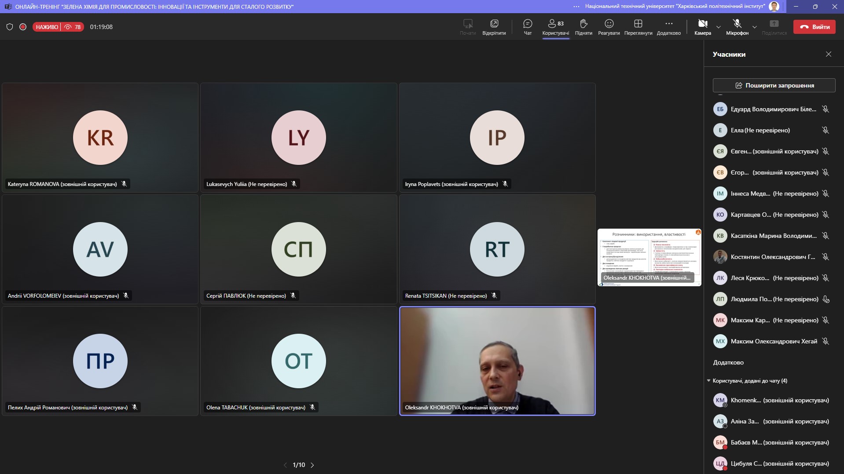Viewport: 844px width, 474px height.
Task: Click the Відкріпити pop-out icon
Action: click(494, 26)
